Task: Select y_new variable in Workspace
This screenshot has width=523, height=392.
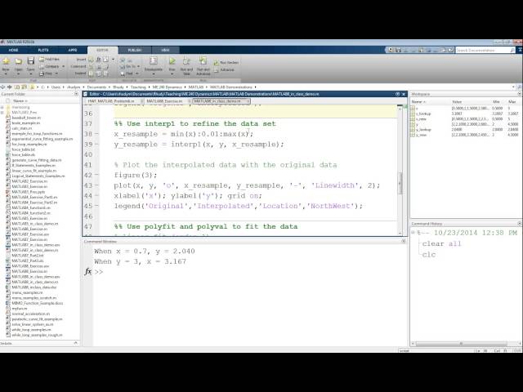Action: (421, 135)
